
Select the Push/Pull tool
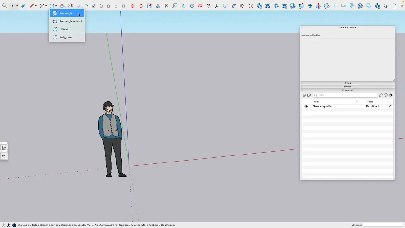tap(62, 6)
